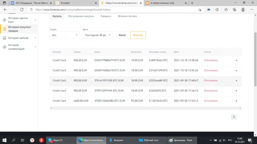Switch to the unread chats tab

pyautogui.click(x=166, y=3)
